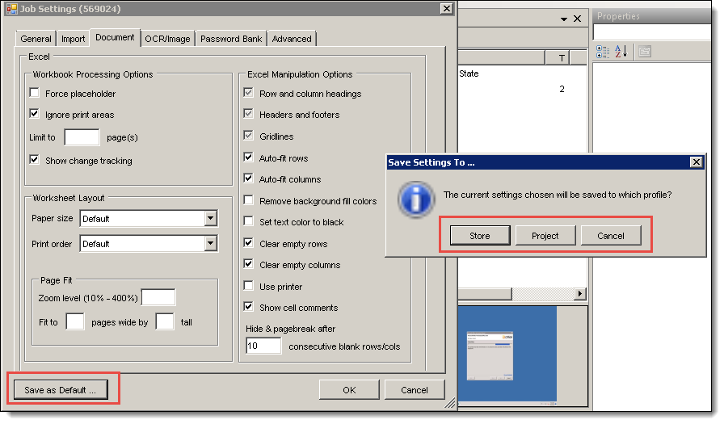
Task: Click the panel dropdown arrow beside the X
Action: point(564,19)
